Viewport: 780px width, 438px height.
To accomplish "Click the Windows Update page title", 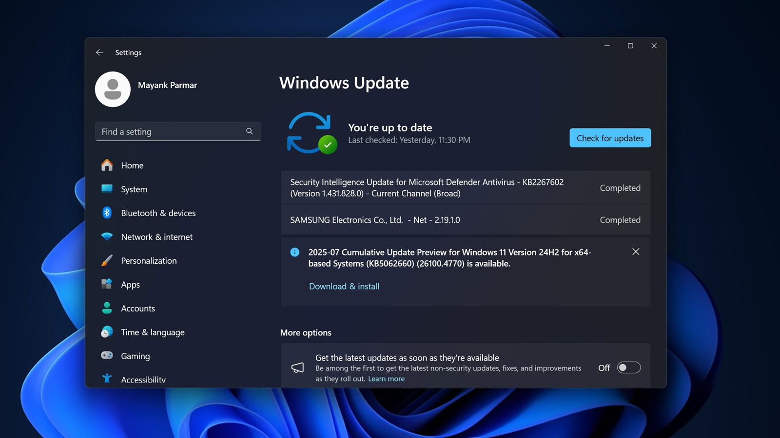I will [x=344, y=83].
